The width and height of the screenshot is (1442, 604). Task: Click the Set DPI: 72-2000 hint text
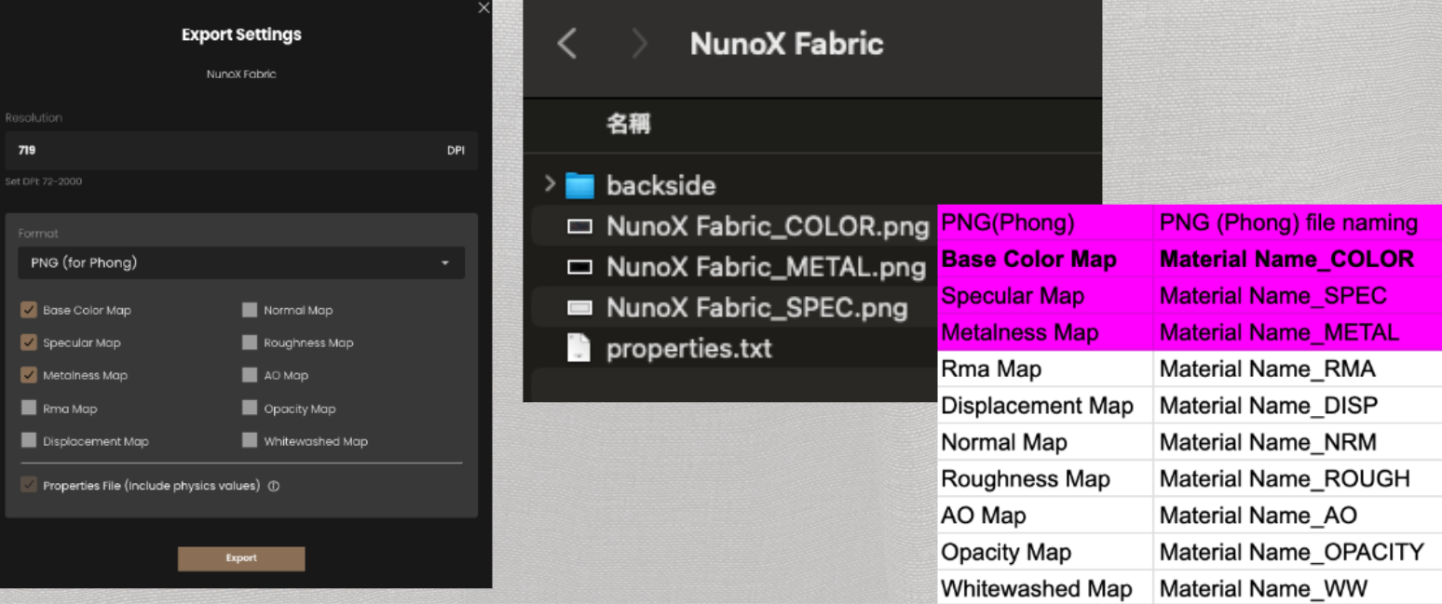point(44,181)
